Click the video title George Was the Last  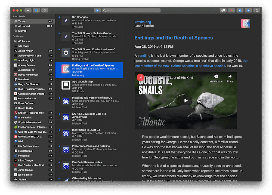pos(169,78)
